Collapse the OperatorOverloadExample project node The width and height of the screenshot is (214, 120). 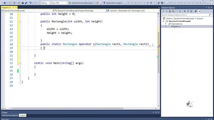pyautogui.click(x=163, y=21)
